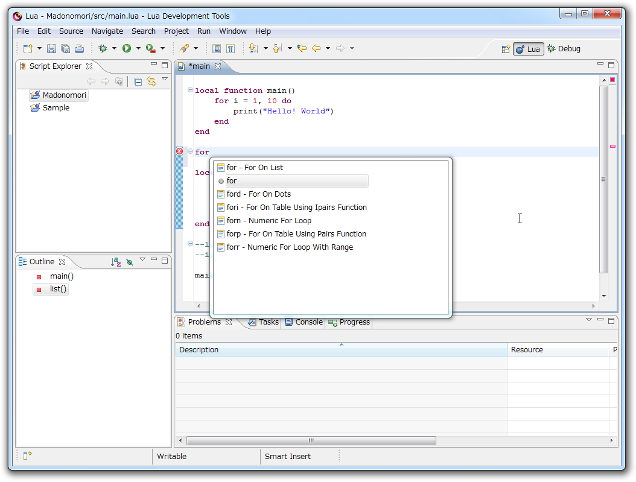Select the Sample project in Script Explorer
This screenshot has width=636, height=482.
coord(56,108)
